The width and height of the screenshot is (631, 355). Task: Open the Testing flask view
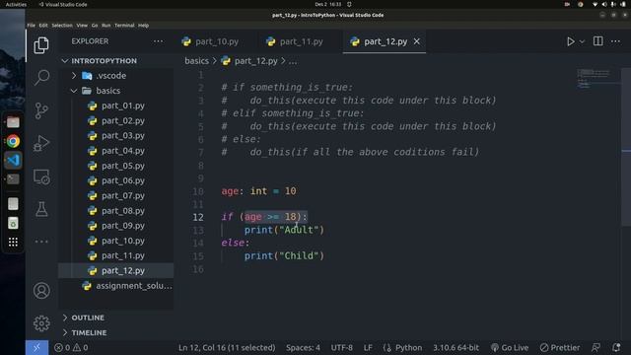pyautogui.click(x=41, y=209)
